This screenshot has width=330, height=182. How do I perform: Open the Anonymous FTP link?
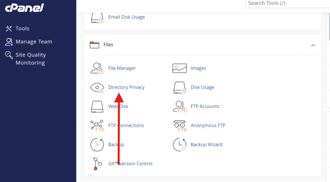[208, 125]
